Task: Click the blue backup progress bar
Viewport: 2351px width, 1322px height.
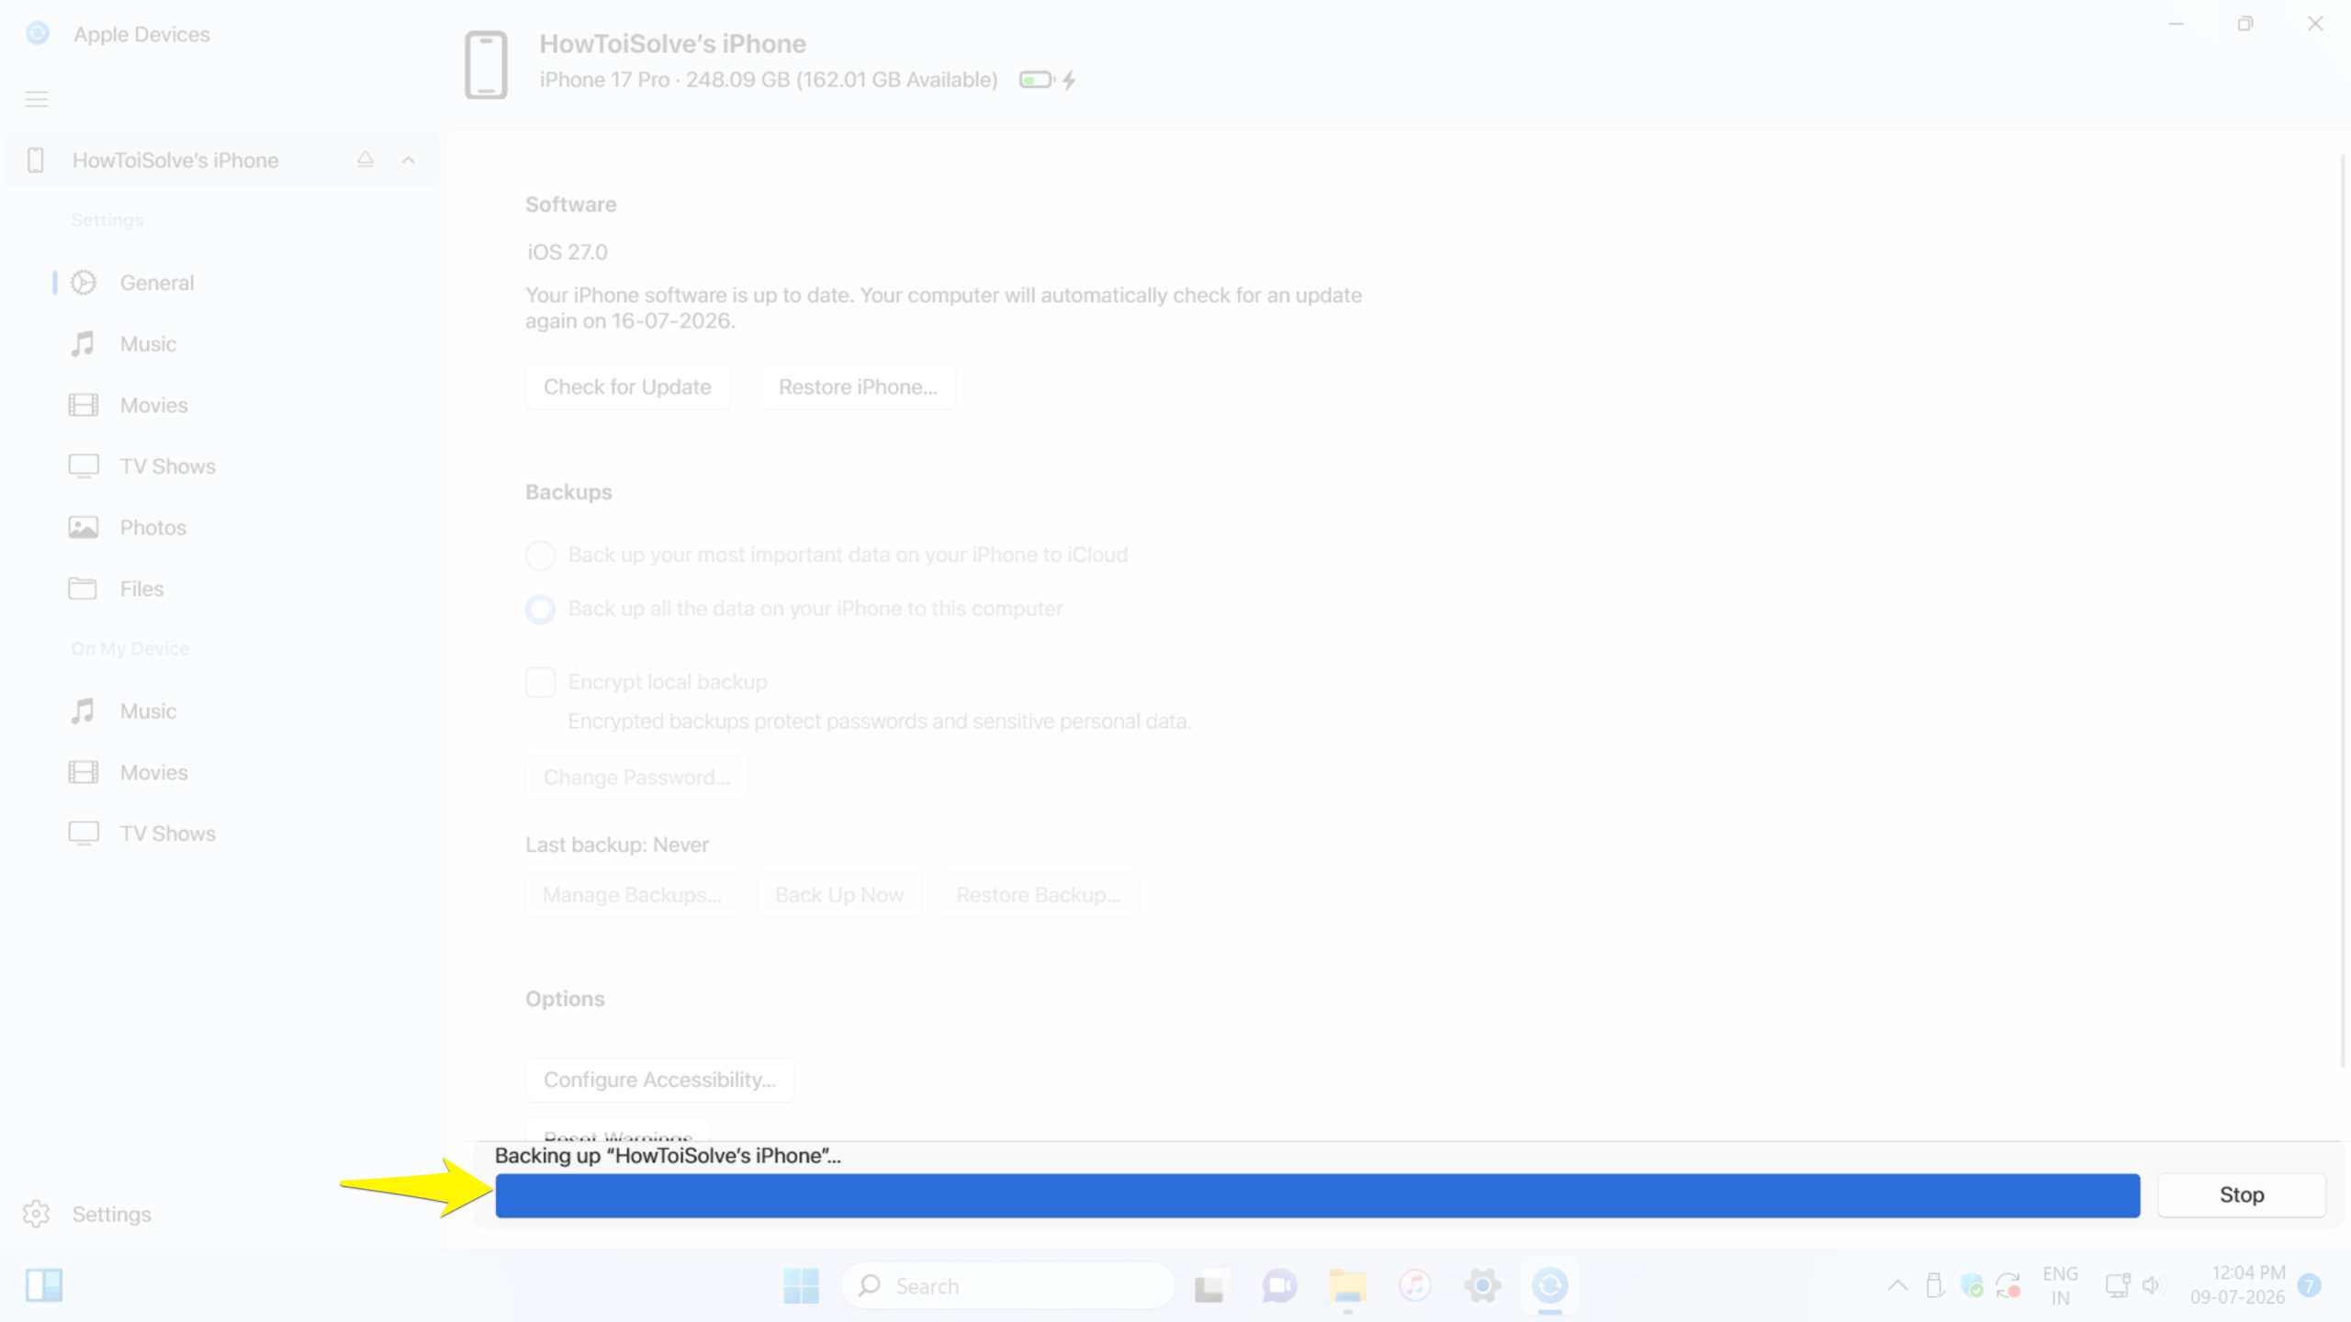Action: (1318, 1195)
